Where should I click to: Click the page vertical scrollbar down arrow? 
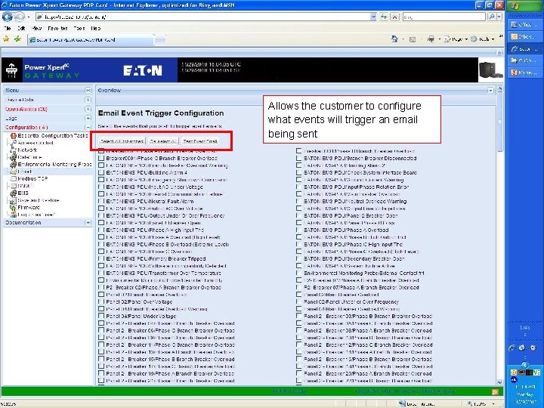point(500,382)
